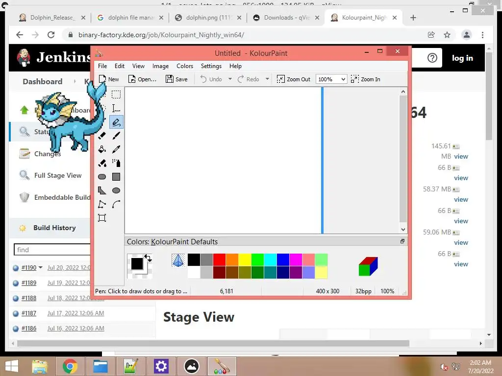Viewport: 502px width, 376px height.
Task: Open Full Stage View in Jenkins sidebar
Action: (58, 175)
